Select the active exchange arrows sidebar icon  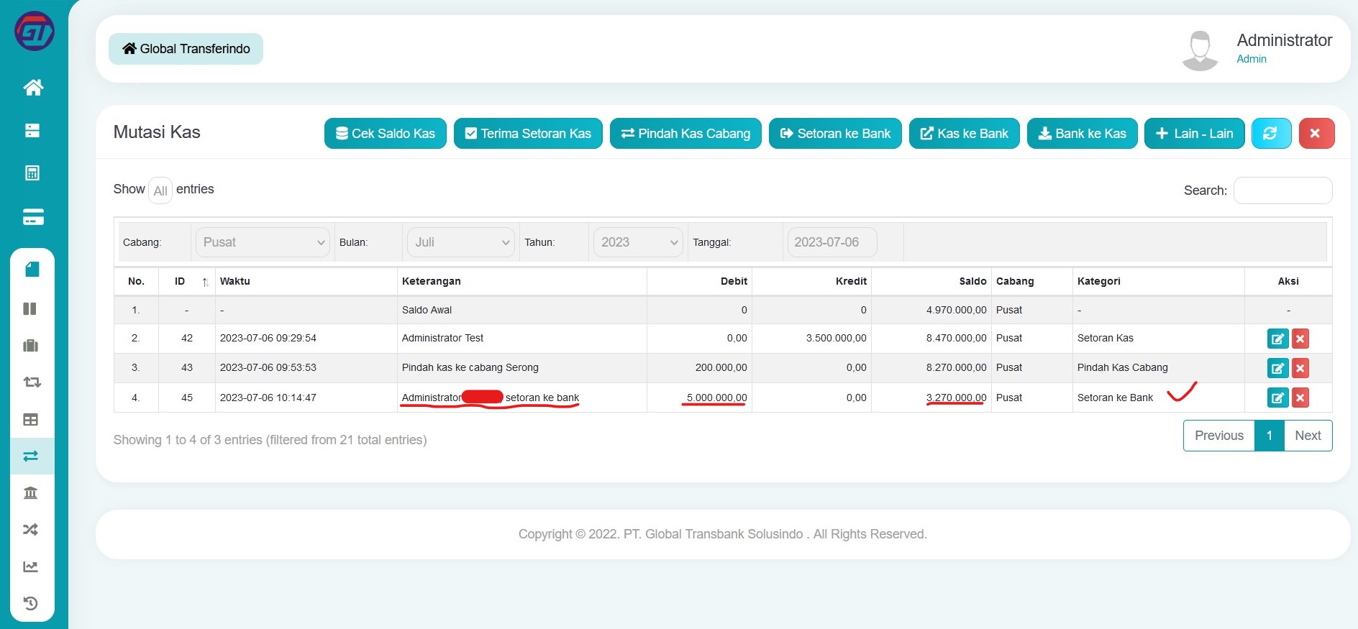(x=32, y=456)
